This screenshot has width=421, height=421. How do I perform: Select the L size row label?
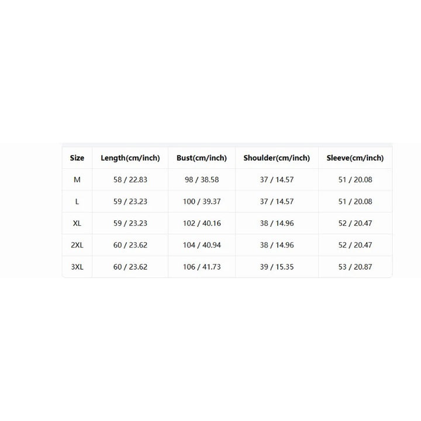click(77, 201)
